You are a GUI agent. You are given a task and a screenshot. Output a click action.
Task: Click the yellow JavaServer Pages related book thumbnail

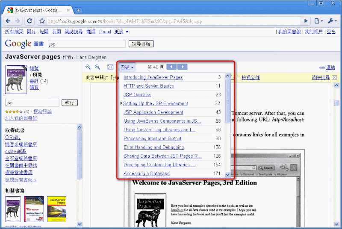(57, 209)
